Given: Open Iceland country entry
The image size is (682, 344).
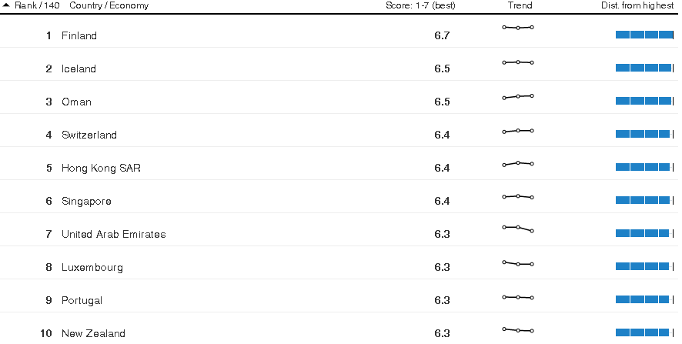Looking at the screenshot, I should (x=79, y=68).
